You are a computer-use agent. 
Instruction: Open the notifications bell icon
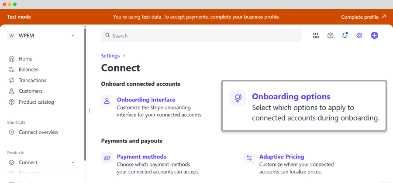pos(345,35)
